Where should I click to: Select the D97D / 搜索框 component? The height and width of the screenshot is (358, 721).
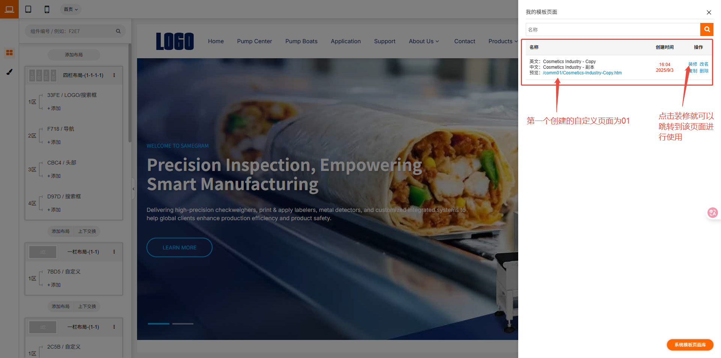64,196
